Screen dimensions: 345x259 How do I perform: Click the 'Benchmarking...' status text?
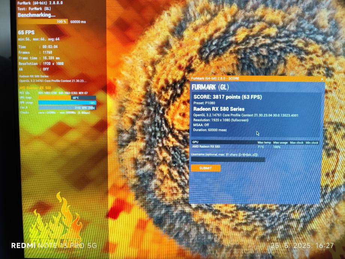coord(36,15)
